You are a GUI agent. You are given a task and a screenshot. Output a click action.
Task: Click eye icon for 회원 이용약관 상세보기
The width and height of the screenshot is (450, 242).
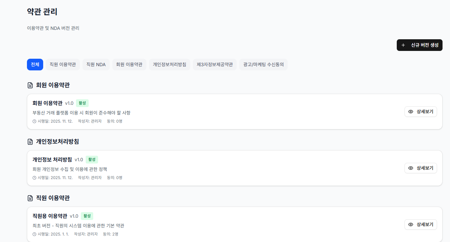[411, 112]
